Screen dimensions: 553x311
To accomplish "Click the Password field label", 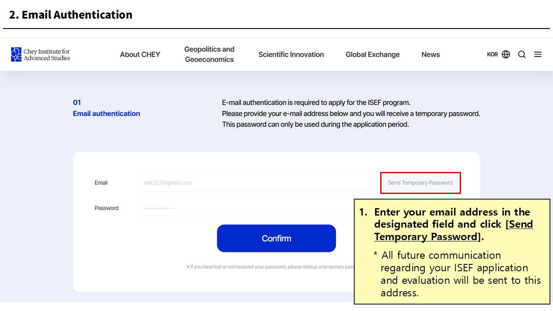I will tap(106, 208).
